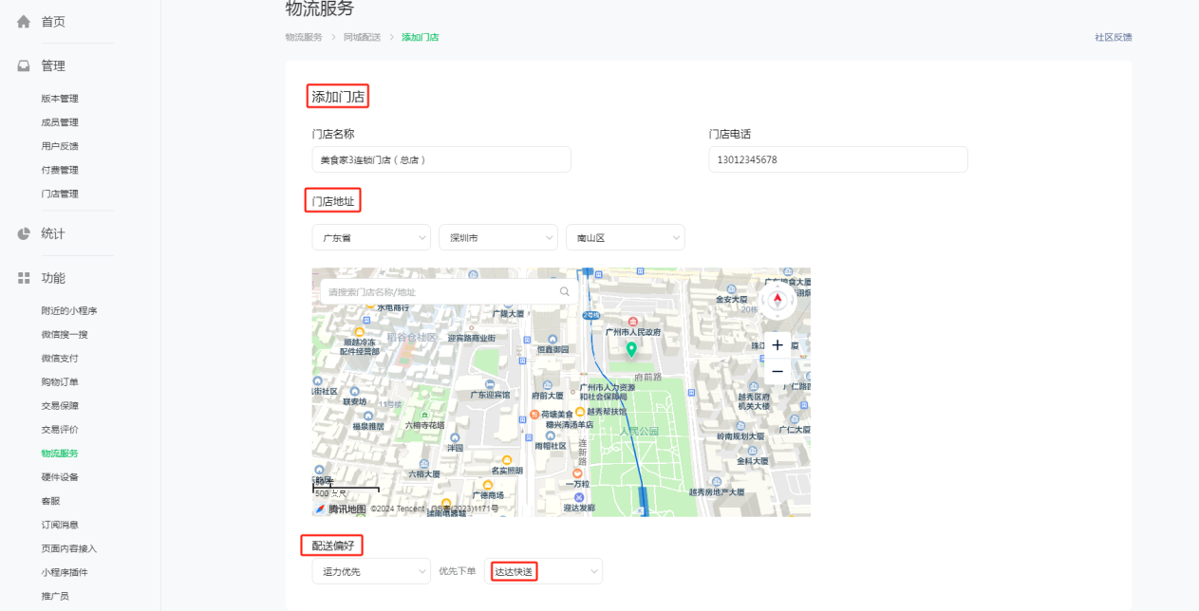Open the 达达快送 courier dropdown
This screenshot has height=611, width=1199.
point(544,571)
